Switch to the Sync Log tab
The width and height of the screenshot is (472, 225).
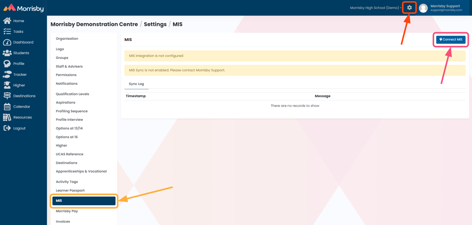tap(136, 84)
